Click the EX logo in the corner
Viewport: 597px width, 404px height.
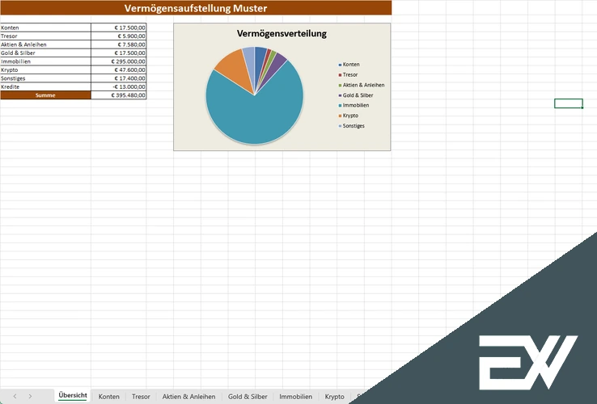pyautogui.click(x=528, y=362)
